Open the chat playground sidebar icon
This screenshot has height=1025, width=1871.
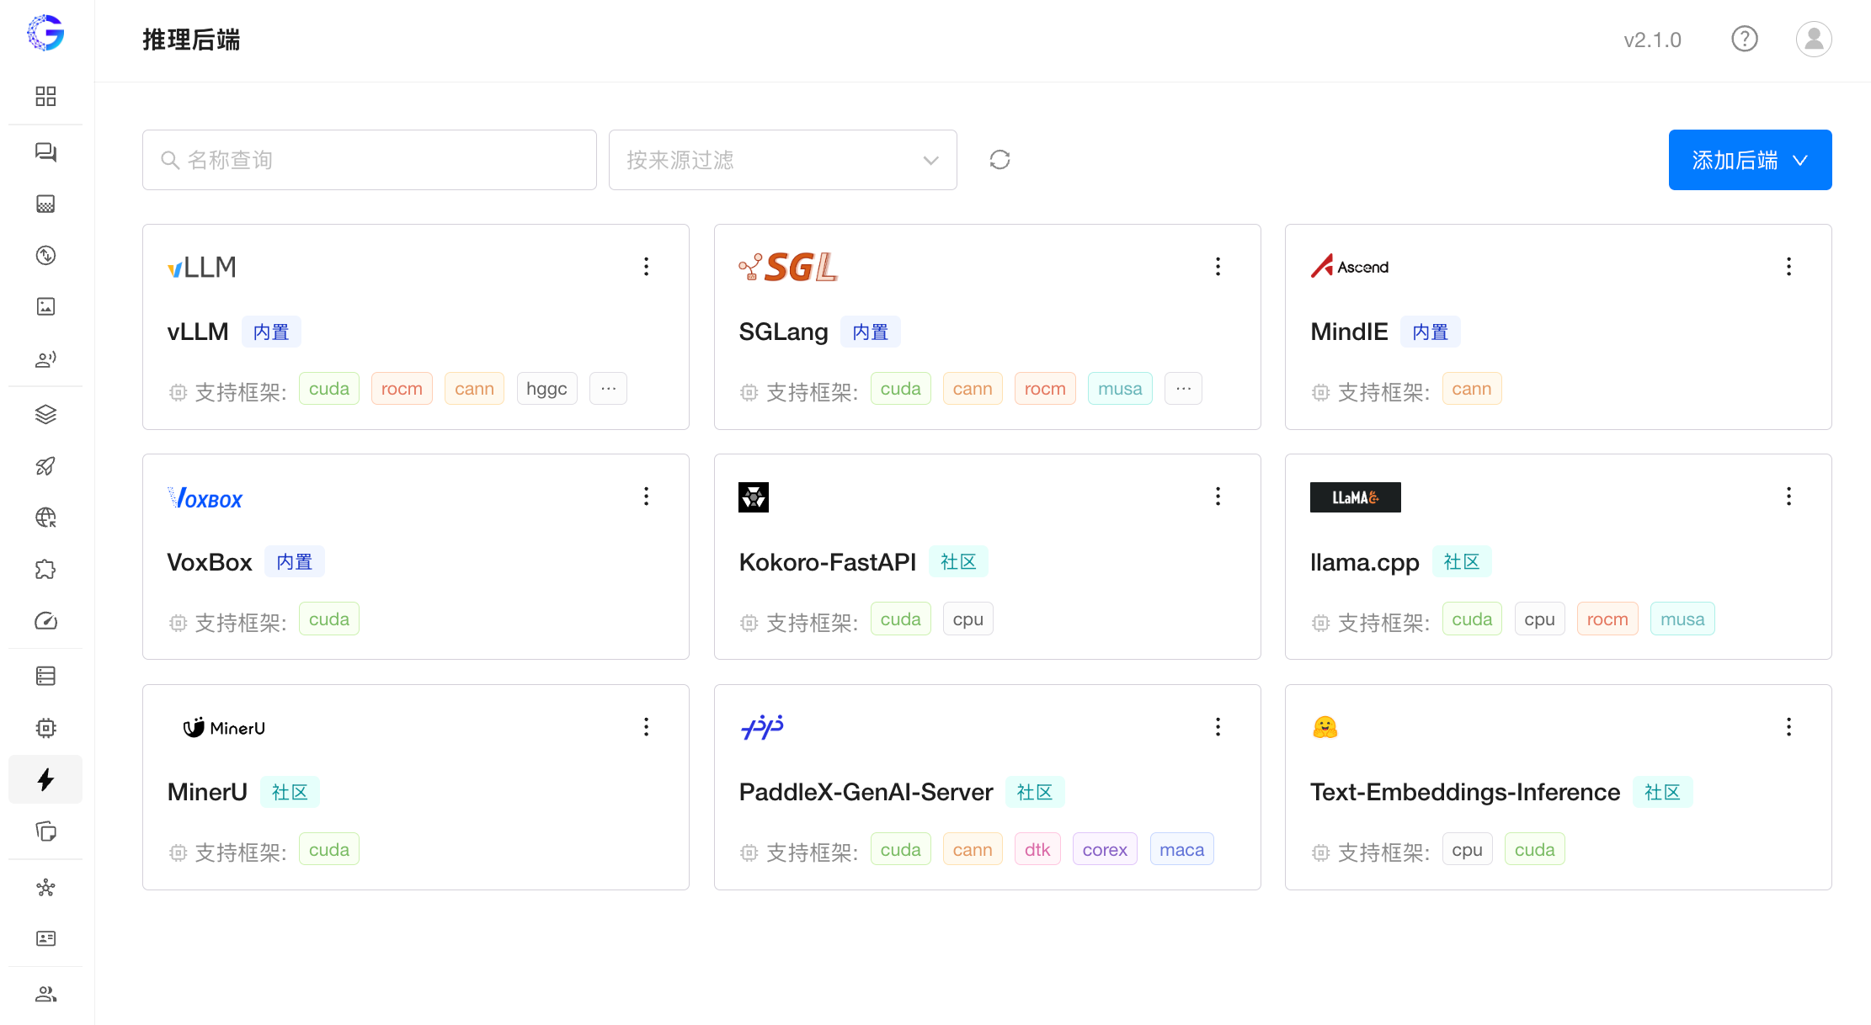(45, 152)
